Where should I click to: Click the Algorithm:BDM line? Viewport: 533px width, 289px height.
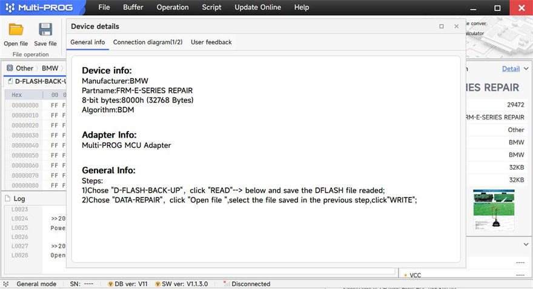click(108, 110)
